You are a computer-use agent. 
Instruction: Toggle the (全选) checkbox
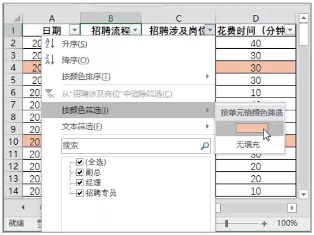click(79, 162)
